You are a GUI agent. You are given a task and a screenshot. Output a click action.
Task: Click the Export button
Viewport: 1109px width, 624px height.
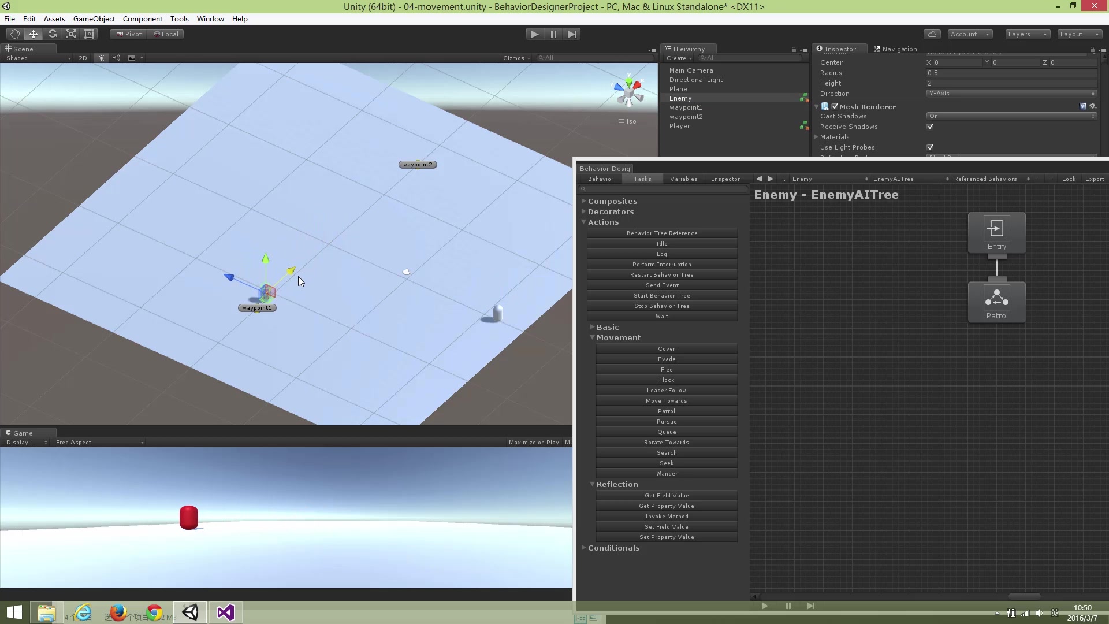coord(1094,179)
